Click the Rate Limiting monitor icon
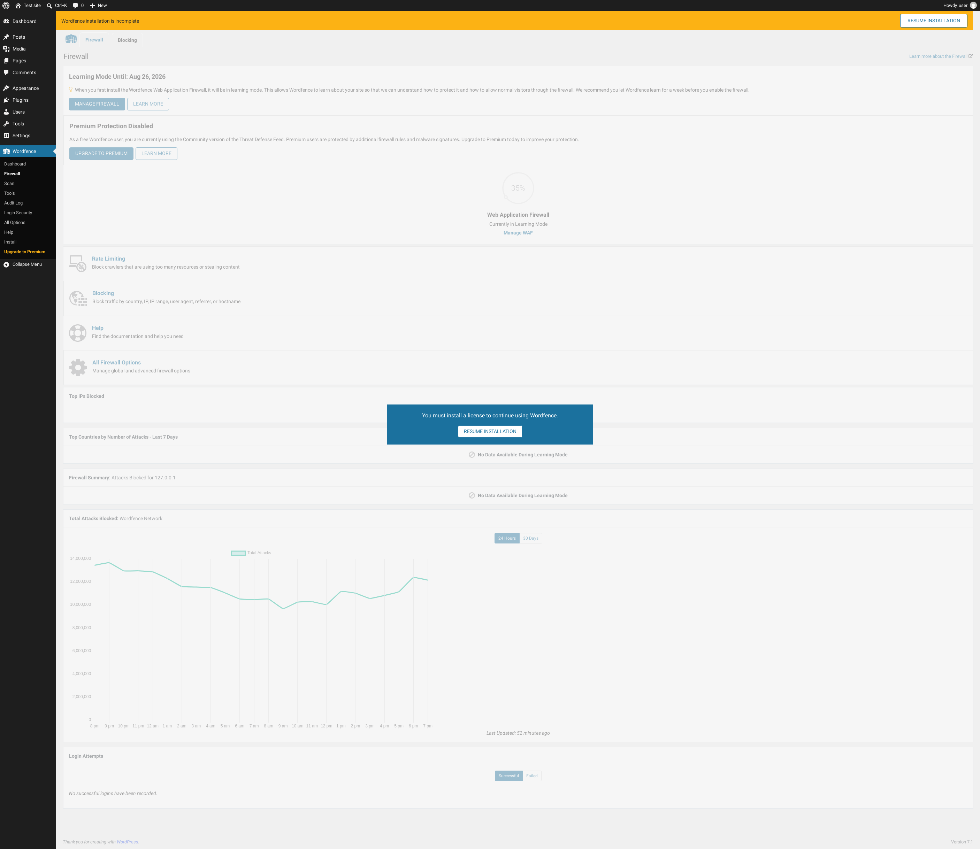 click(x=78, y=263)
